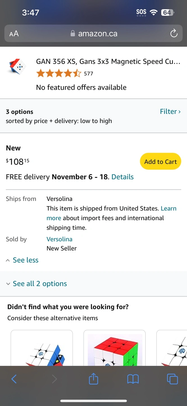The height and width of the screenshot is (406, 187).
Task: Open the Safari tabs overview icon
Action: [172, 379]
